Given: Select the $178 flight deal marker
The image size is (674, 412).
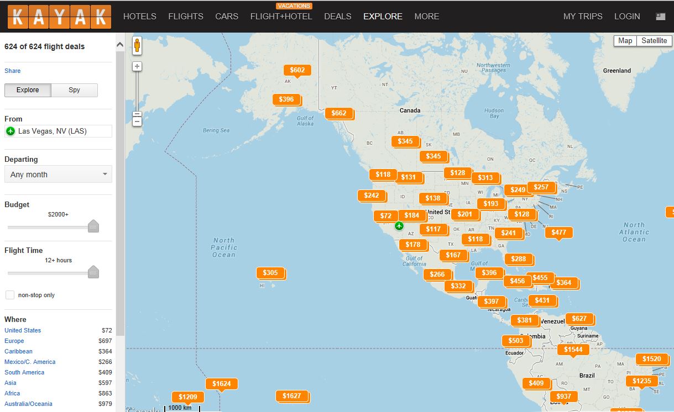Looking at the screenshot, I should click(x=413, y=245).
